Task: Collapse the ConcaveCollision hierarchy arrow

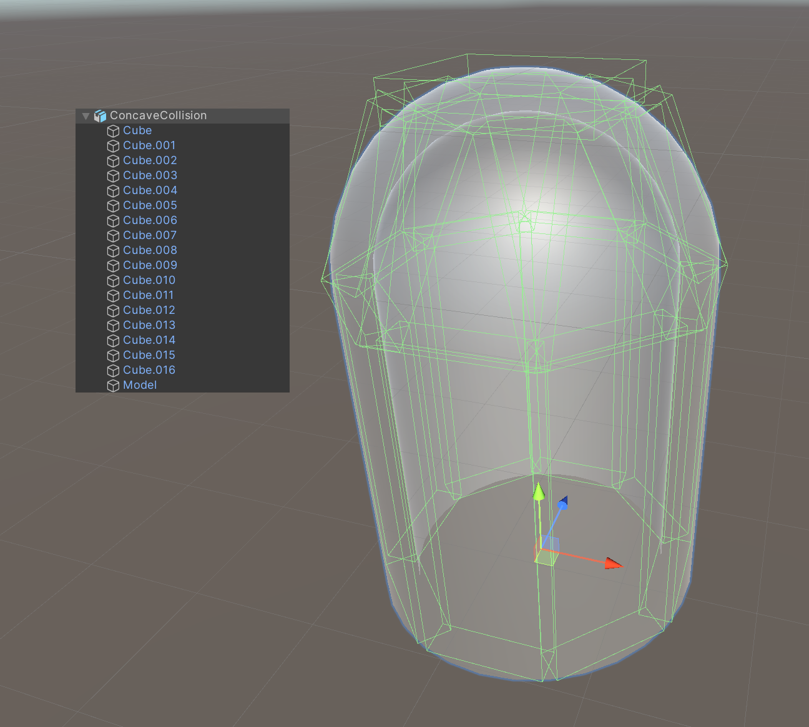Action: coord(86,116)
